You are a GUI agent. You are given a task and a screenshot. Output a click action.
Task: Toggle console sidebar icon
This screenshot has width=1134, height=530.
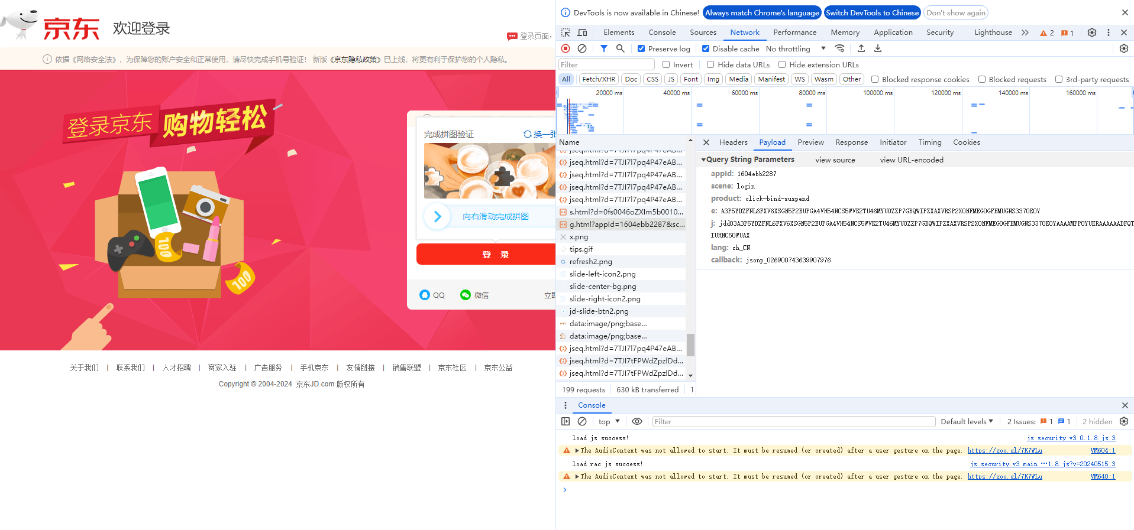click(x=566, y=421)
